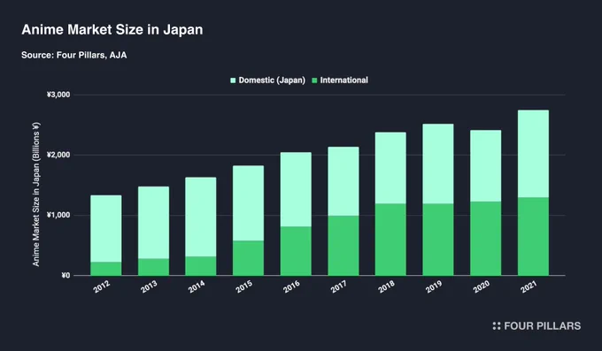602x351 pixels.
Task: Click the 2014 International bar segment
Action: click(201, 266)
